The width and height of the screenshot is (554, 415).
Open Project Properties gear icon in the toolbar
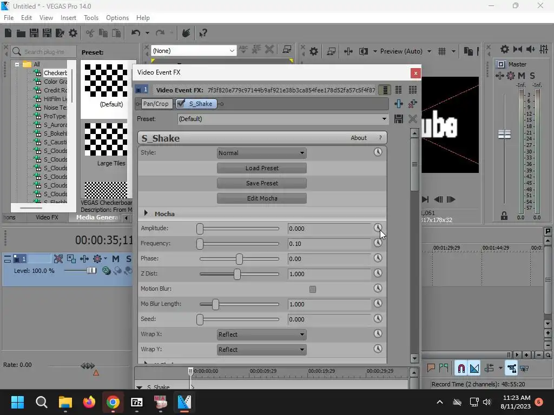pos(73,33)
